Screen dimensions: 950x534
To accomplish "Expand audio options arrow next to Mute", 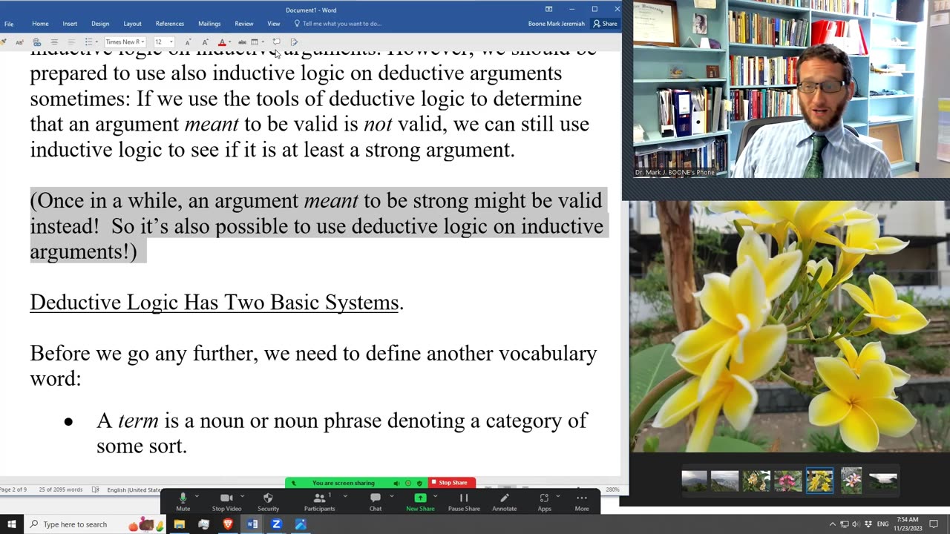I will pos(197,496).
